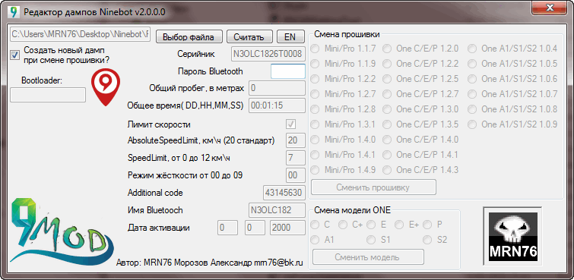Click activation date year field 2000

pyautogui.click(x=287, y=228)
